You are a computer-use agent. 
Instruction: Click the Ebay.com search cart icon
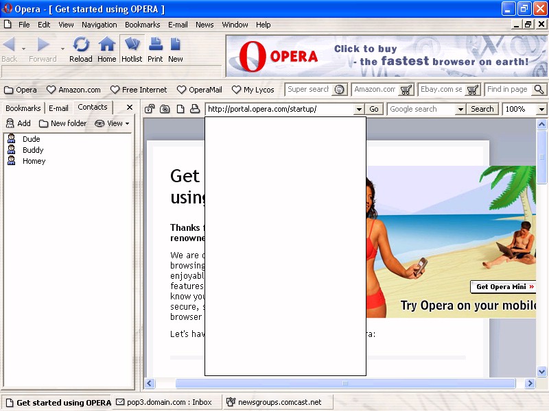point(473,90)
